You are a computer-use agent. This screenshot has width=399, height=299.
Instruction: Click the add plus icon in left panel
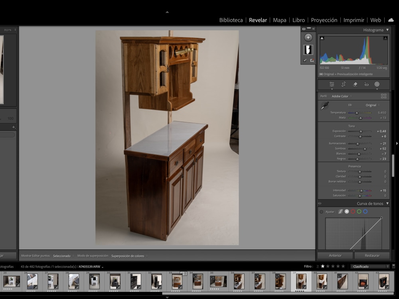[x=14, y=127]
